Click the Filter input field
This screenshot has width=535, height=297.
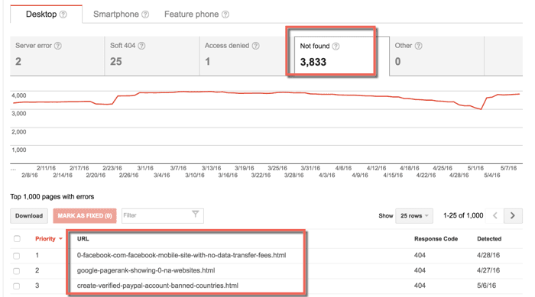pyautogui.click(x=163, y=216)
